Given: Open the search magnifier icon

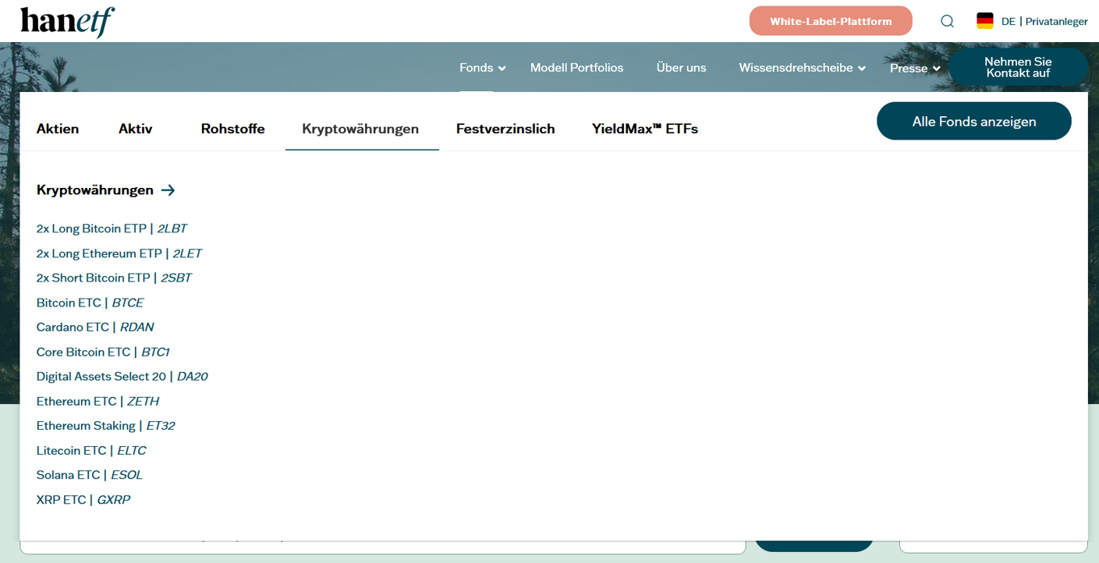Looking at the screenshot, I should pos(947,21).
